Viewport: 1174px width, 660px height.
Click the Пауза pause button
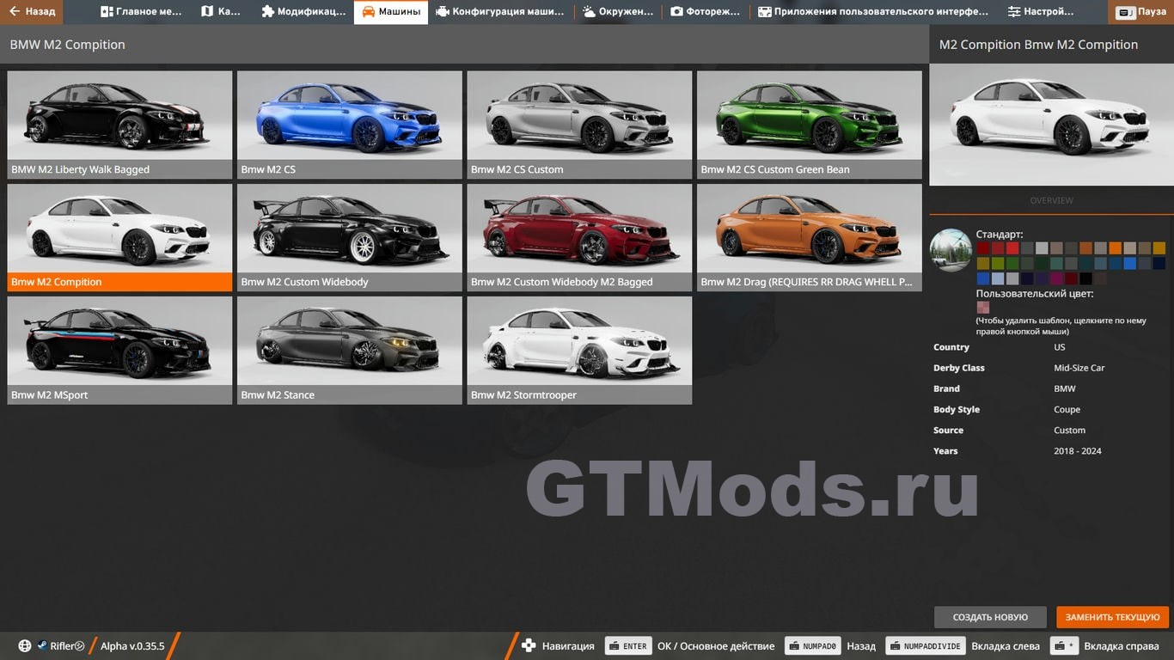click(x=1143, y=12)
